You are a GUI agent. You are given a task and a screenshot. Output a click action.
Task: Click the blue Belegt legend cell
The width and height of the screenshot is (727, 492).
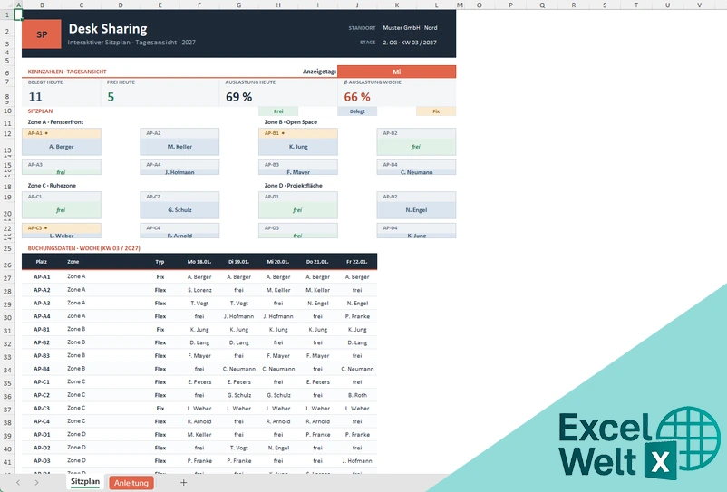coord(357,111)
